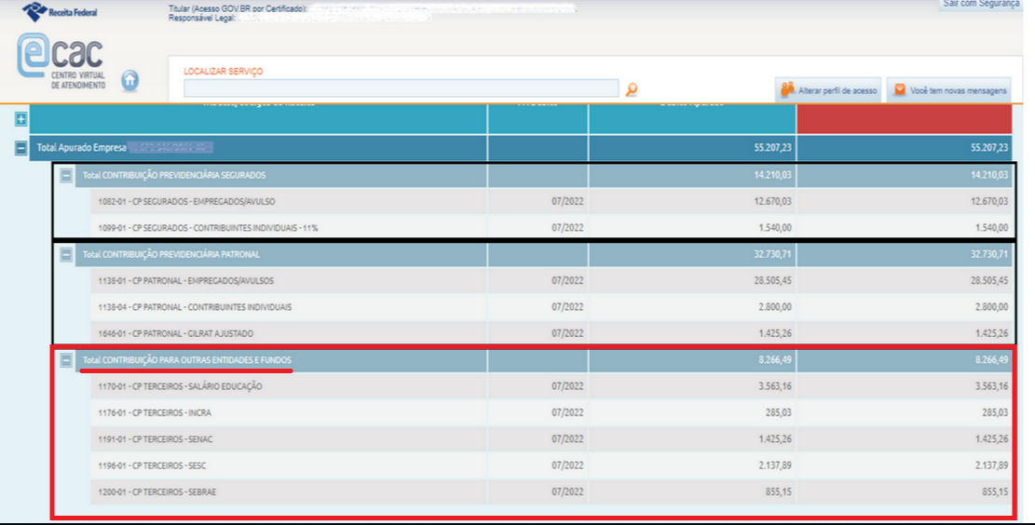Click 14.210,03 total in the last column
Viewport: 1035px width, 525px height.
(x=989, y=175)
